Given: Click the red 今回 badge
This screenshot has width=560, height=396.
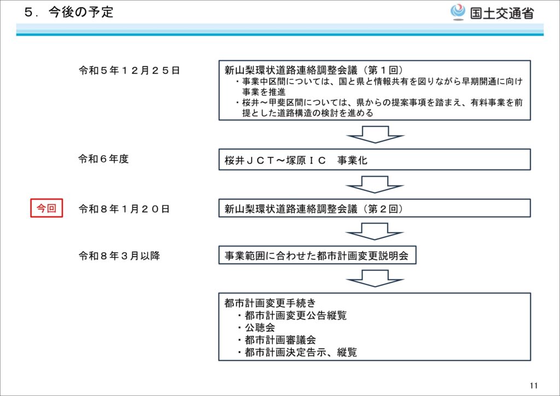Looking at the screenshot, I should [46, 208].
